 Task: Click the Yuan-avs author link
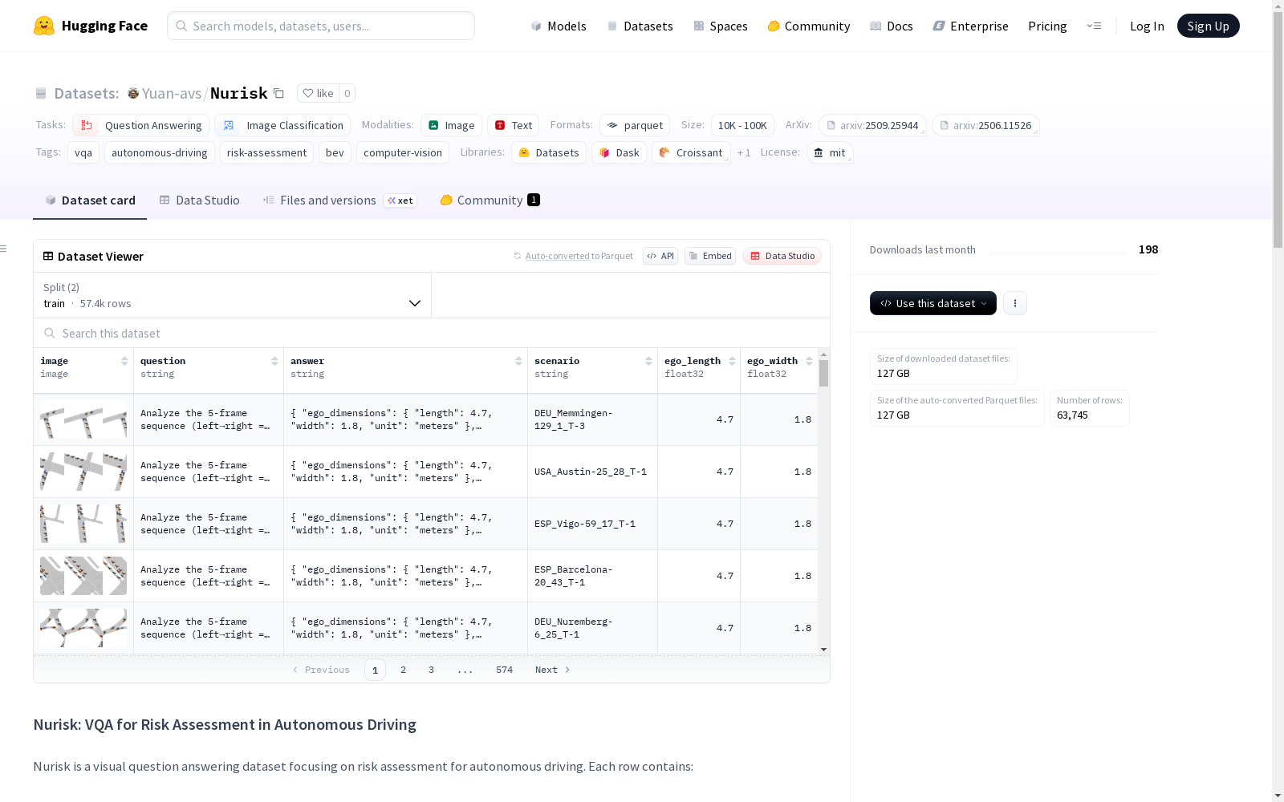[172, 93]
